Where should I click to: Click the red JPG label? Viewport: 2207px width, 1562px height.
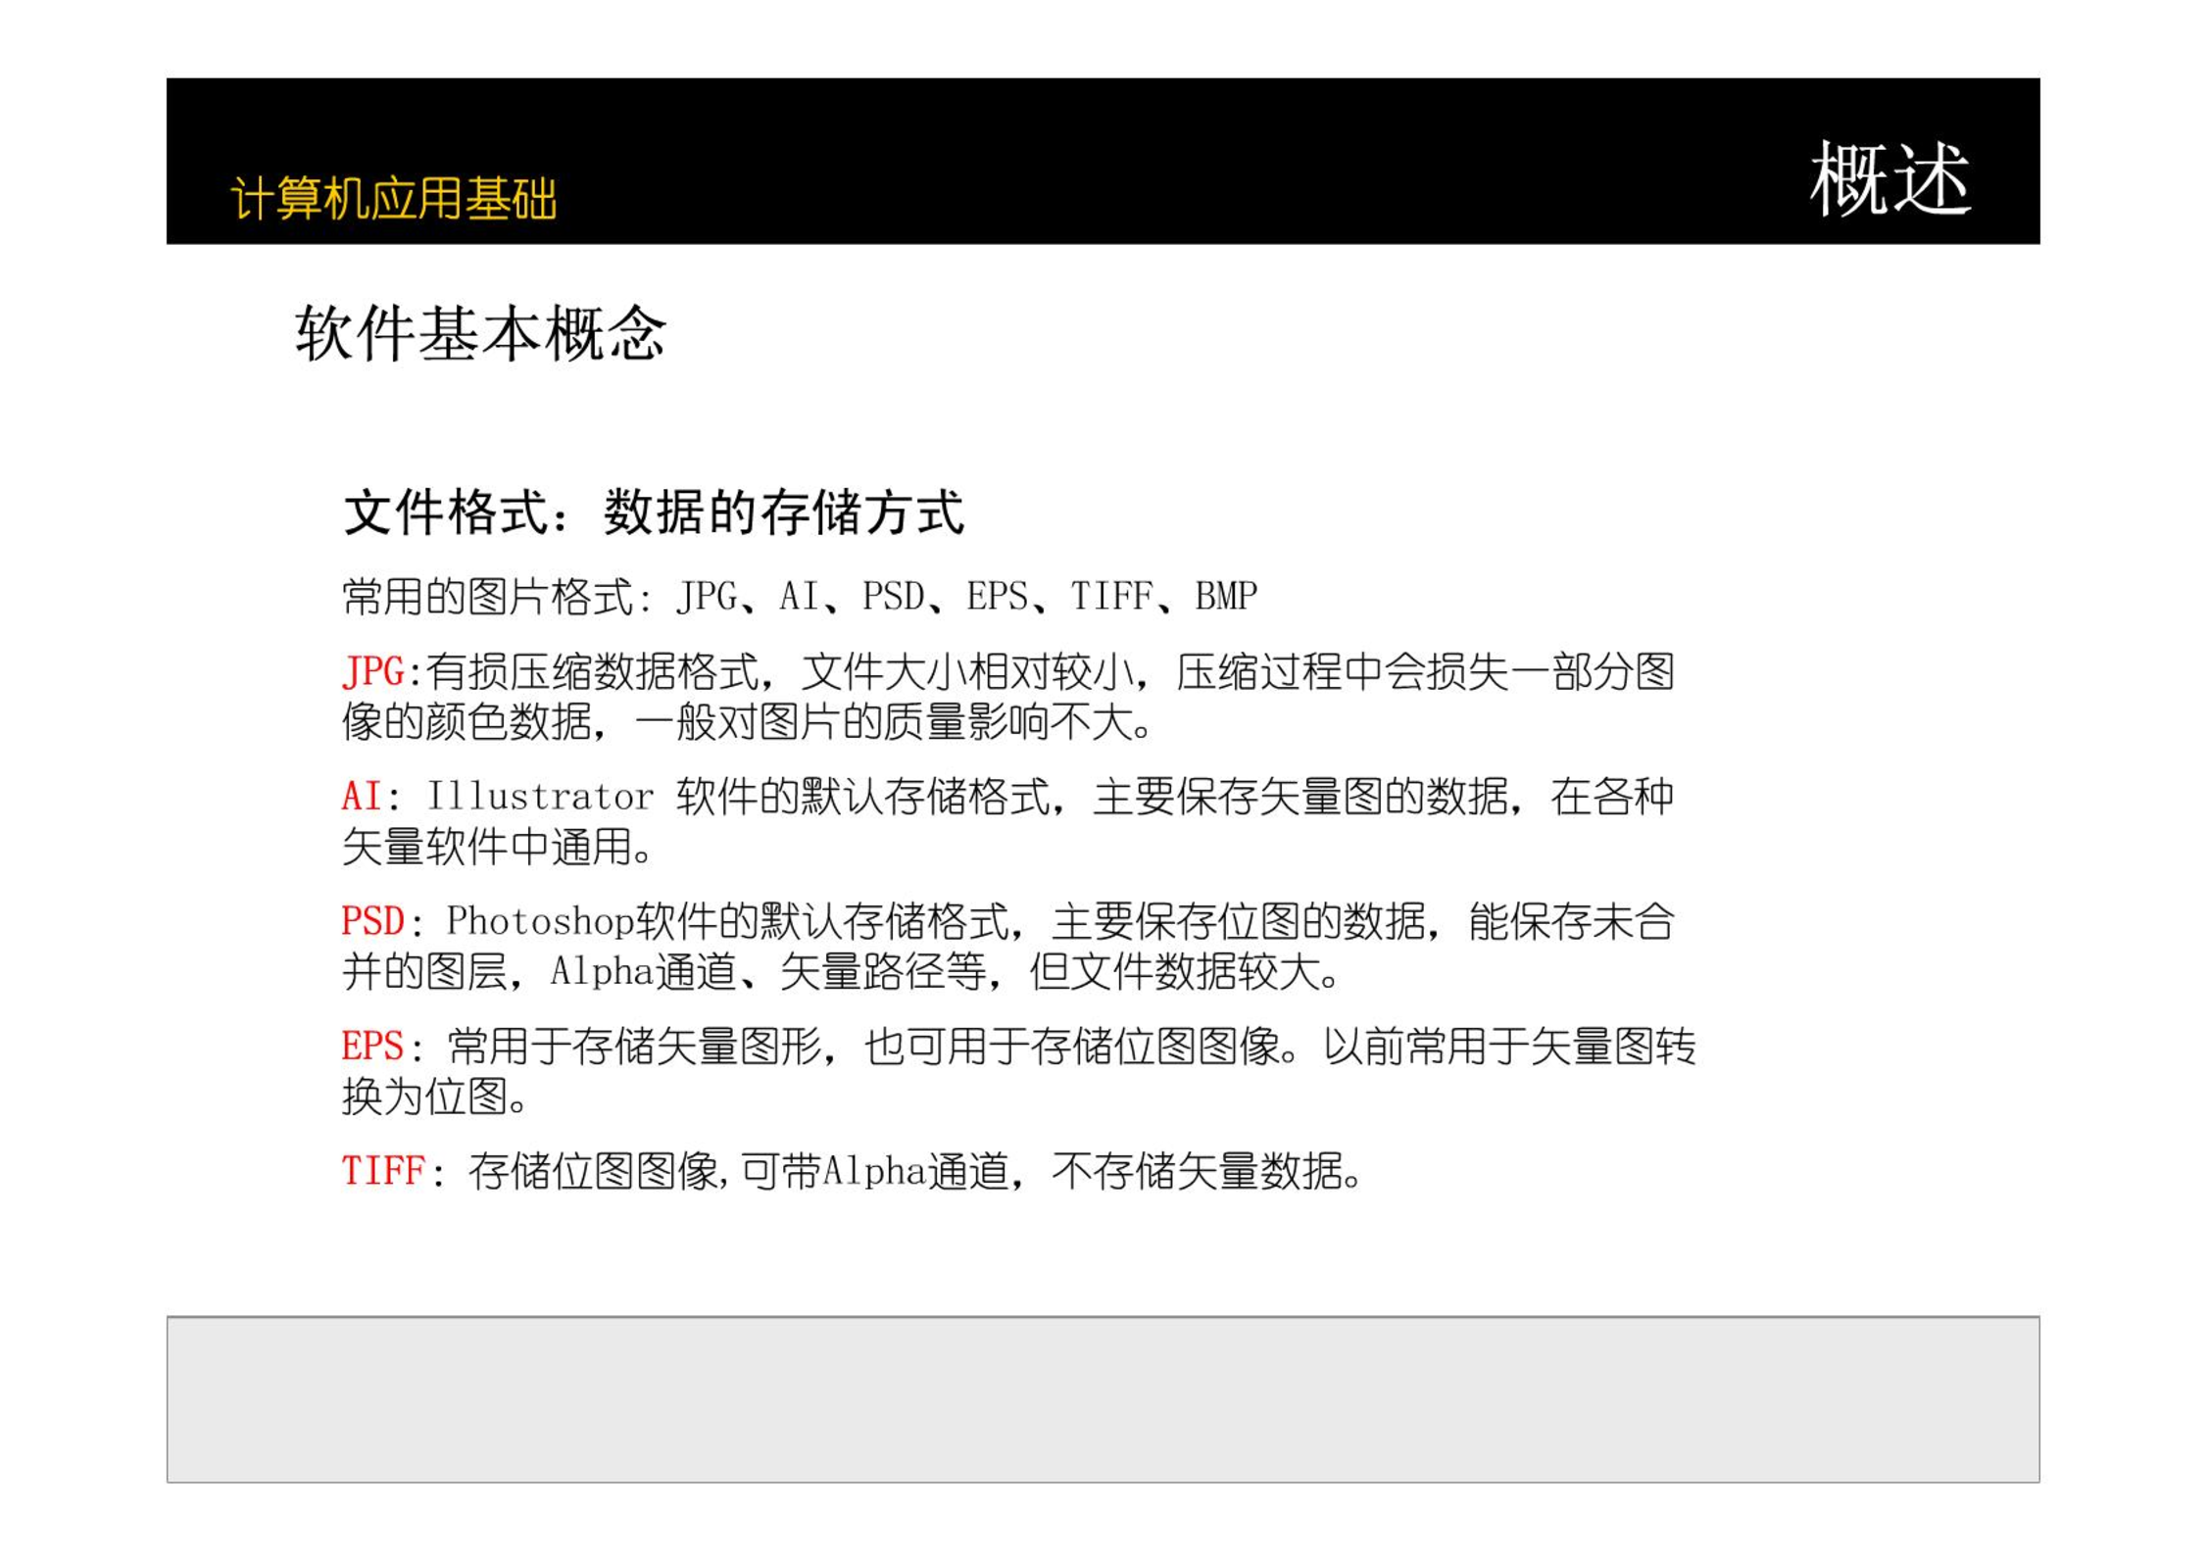(373, 672)
